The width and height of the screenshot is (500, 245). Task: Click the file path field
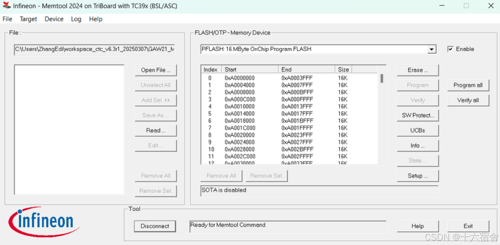(x=95, y=49)
